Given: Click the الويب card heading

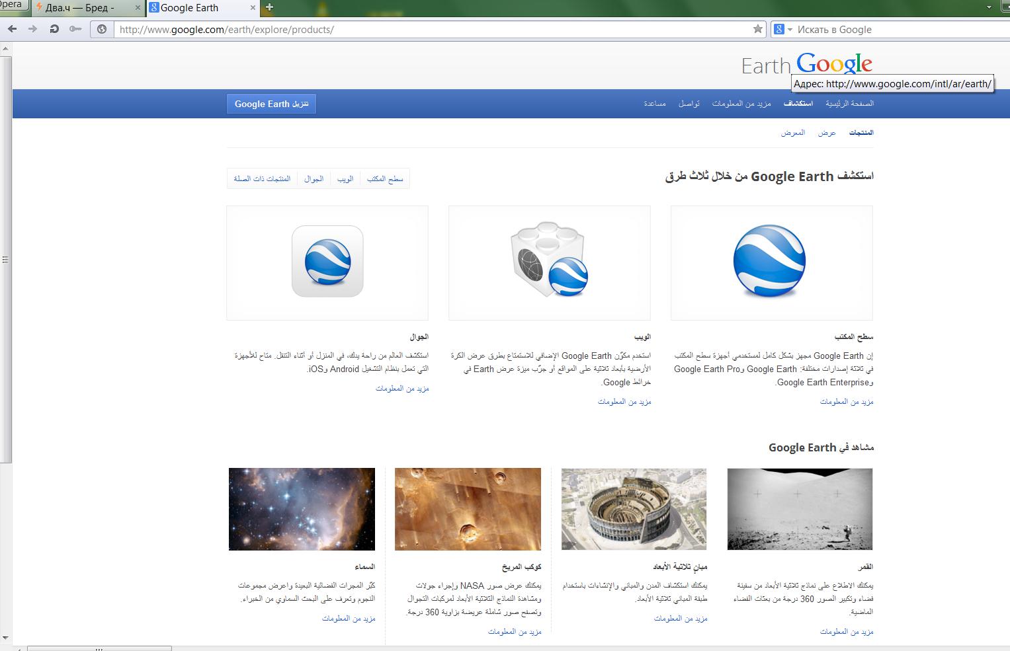Looking at the screenshot, I should click(x=643, y=337).
